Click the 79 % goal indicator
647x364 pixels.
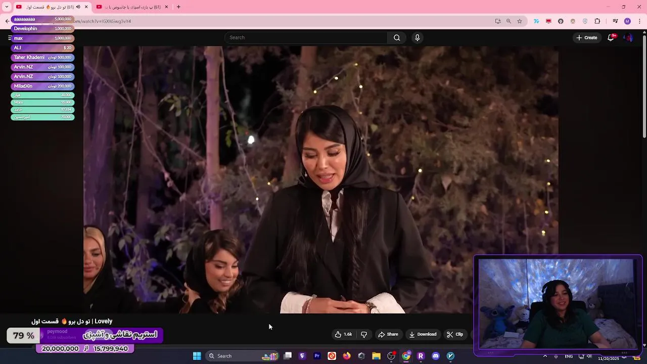[23, 336]
